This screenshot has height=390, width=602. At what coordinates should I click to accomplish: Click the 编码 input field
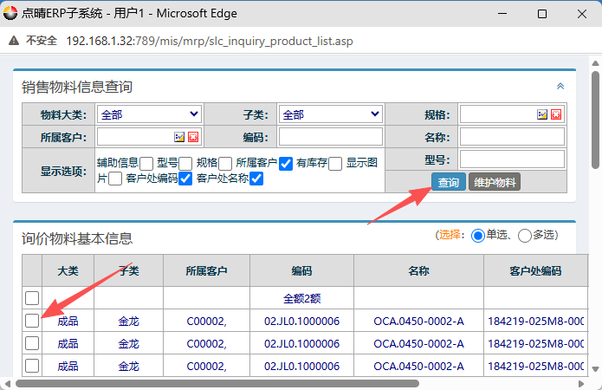coord(331,137)
